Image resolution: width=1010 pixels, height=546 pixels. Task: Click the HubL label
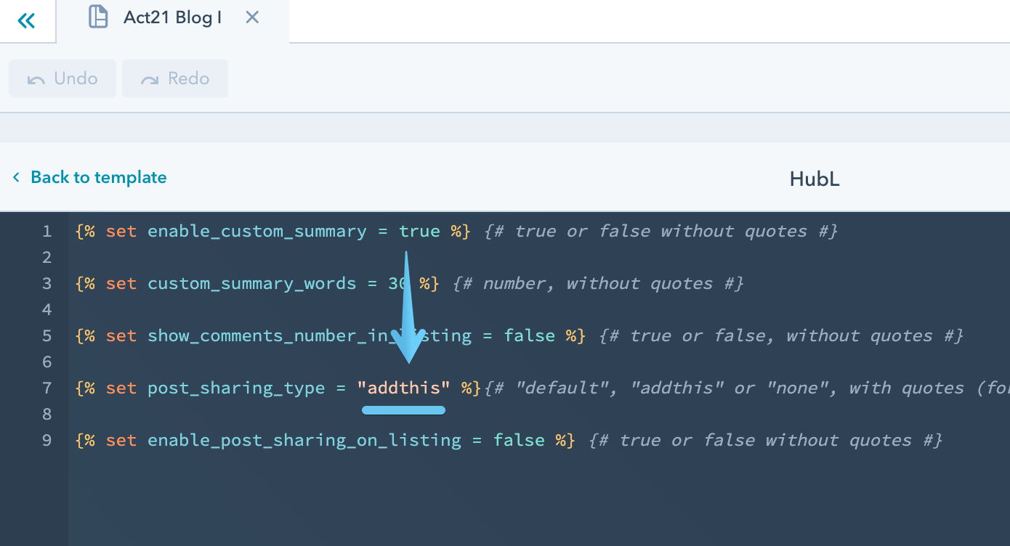pos(814,178)
